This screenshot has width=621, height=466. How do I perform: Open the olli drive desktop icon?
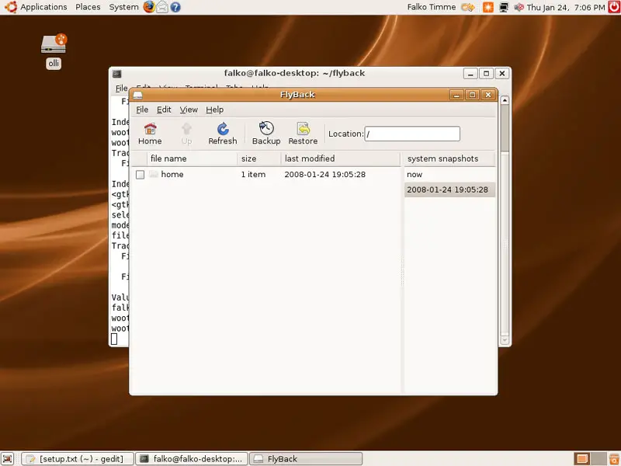54,44
